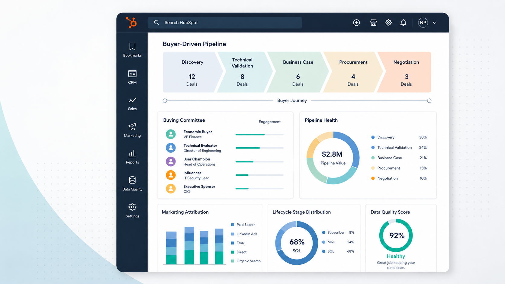Click the User Champion avatar icon
The height and width of the screenshot is (284, 505).
(x=171, y=161)
